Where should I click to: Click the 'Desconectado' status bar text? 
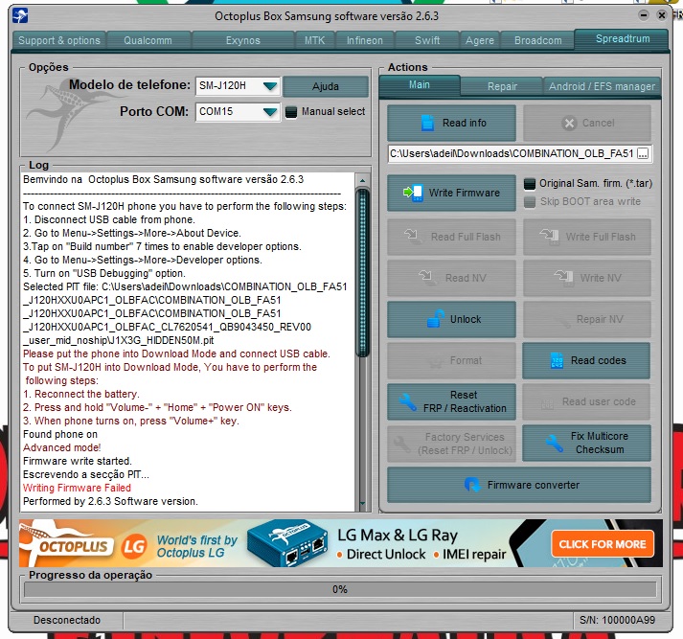(x=67, y=620)
